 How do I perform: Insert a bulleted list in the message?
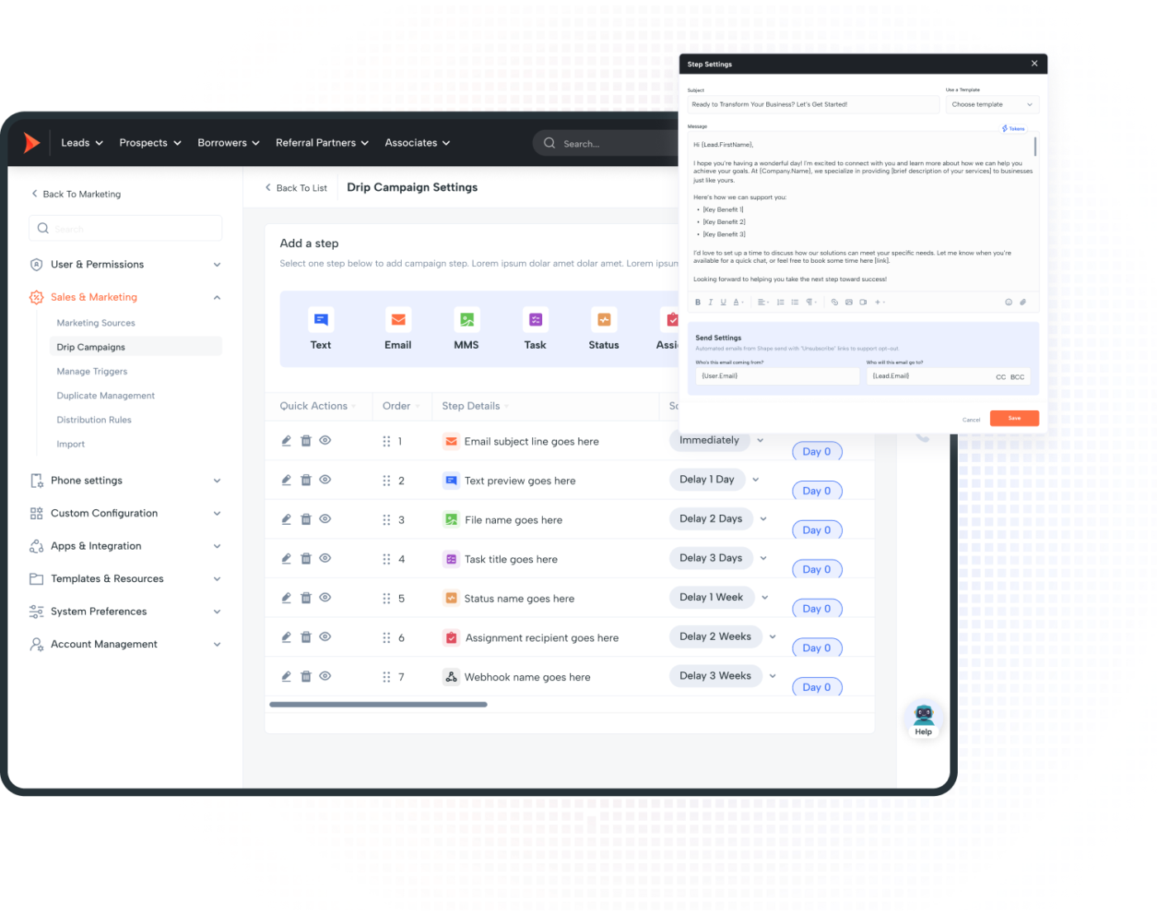pos(795,303)
